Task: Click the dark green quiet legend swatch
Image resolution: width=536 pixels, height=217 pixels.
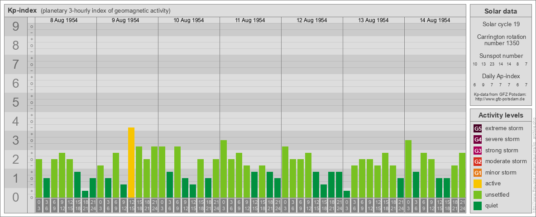Action: [478, 206]
